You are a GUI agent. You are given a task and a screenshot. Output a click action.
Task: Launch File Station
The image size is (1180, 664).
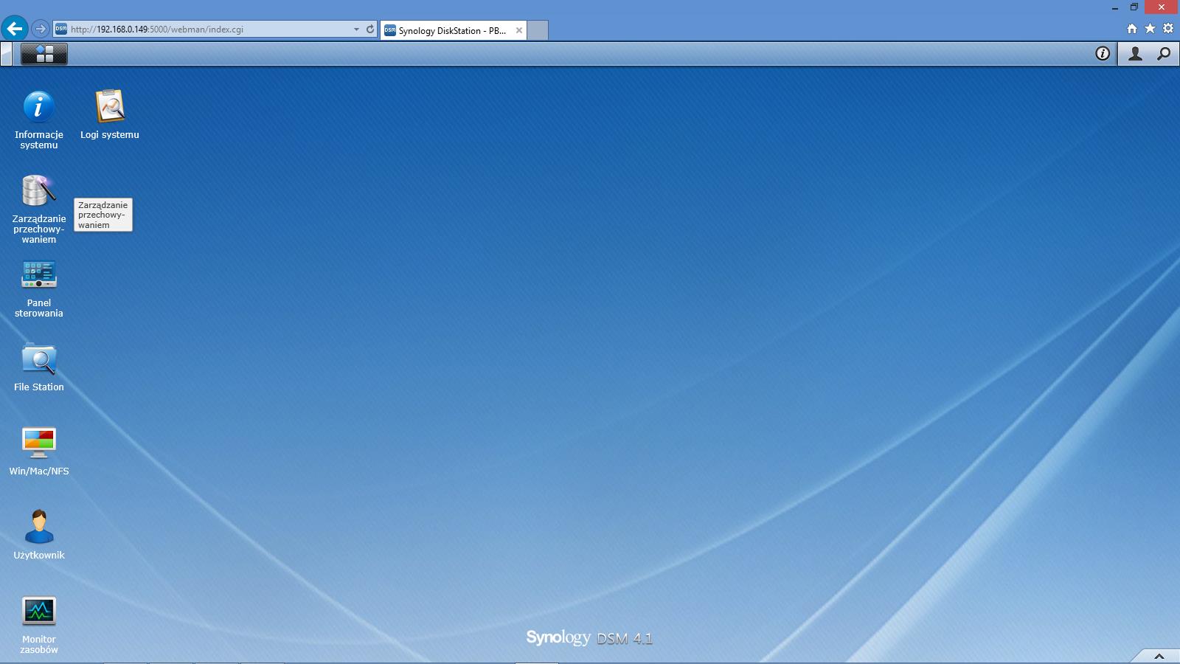point(38,359)
